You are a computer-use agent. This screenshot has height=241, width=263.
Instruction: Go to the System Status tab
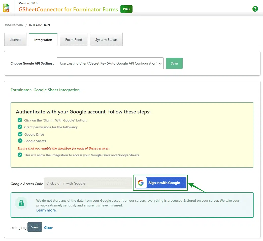coord(106,40)
